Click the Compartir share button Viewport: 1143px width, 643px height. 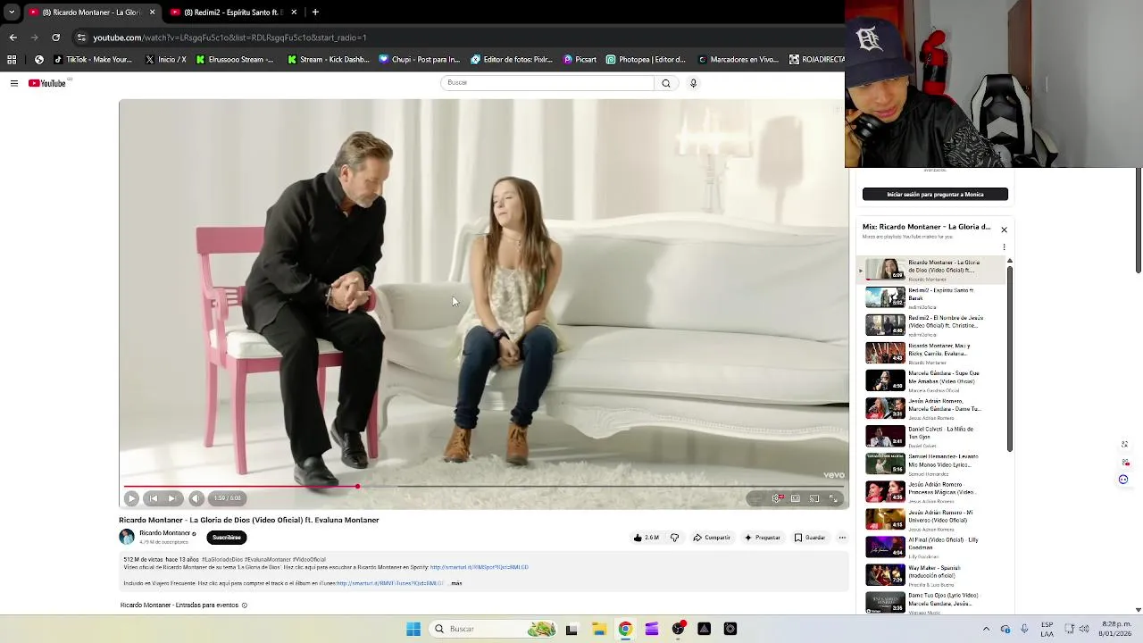pos(712,538)
